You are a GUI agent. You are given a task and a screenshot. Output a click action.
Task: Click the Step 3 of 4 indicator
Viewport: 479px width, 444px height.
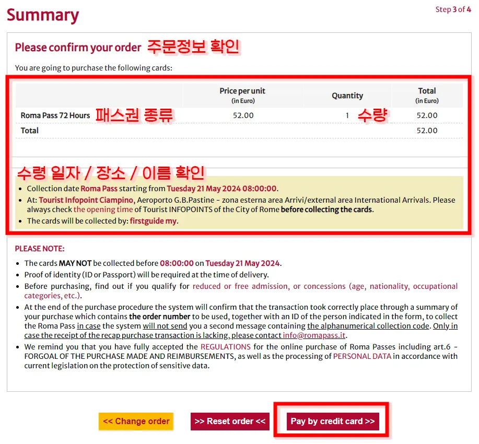pos(453,9)
